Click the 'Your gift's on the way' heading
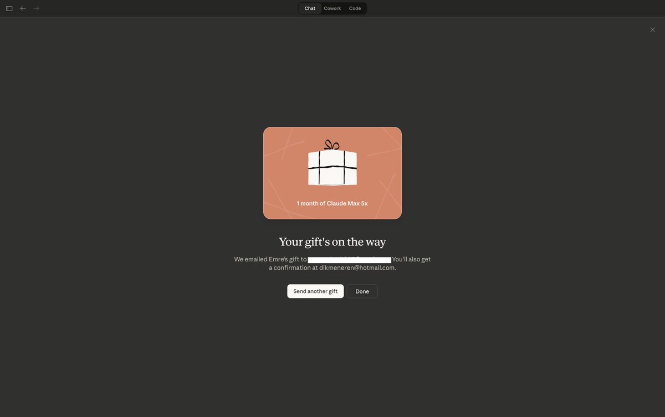This screenshot has height=417, width=665. tap(332, 241)
